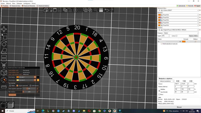Toggle object visibility eye icon in list

[x=180, y=42]
